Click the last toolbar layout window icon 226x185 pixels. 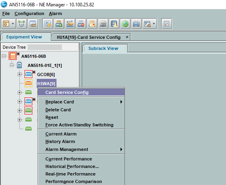pos(167,24)
